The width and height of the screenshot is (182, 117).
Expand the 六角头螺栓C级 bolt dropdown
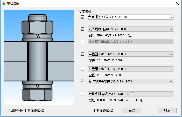tap(130, 94)
